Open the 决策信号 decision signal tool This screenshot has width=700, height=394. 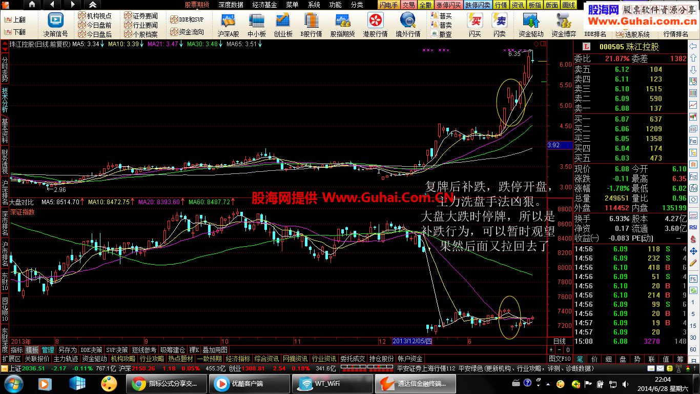click(x=56, y=25)
